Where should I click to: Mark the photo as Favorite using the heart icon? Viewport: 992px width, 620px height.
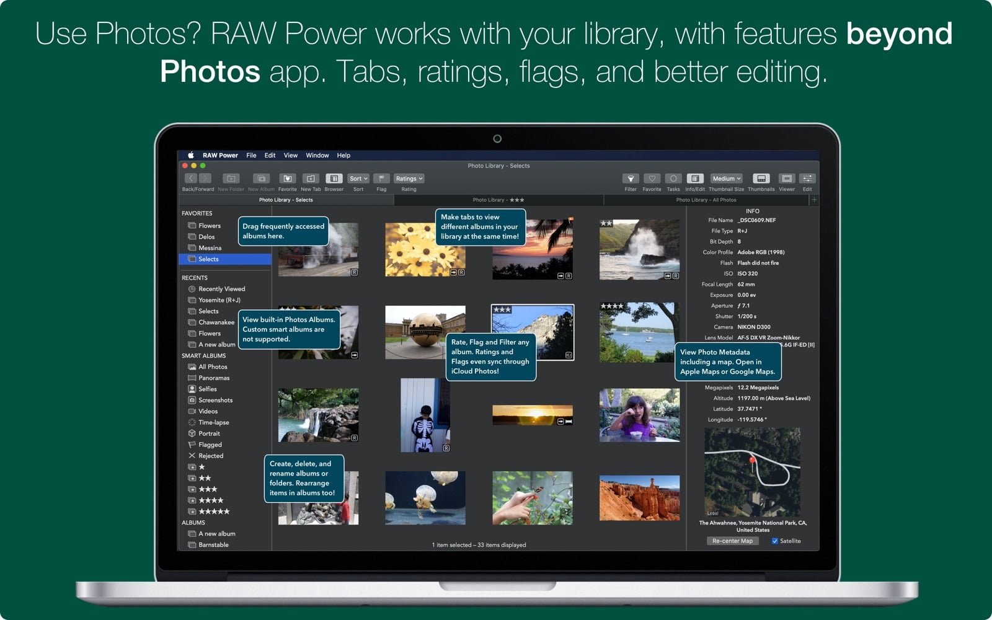652,179
